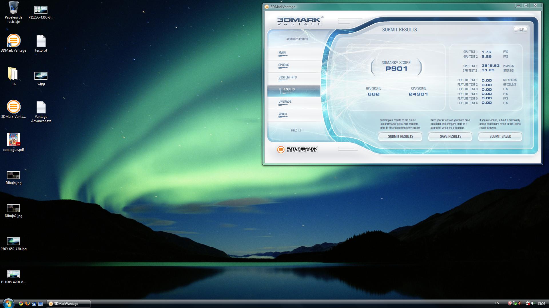Click the 3DMark score P901
Viewport: 549px width, 308px height.
click(x=396, y=68)
